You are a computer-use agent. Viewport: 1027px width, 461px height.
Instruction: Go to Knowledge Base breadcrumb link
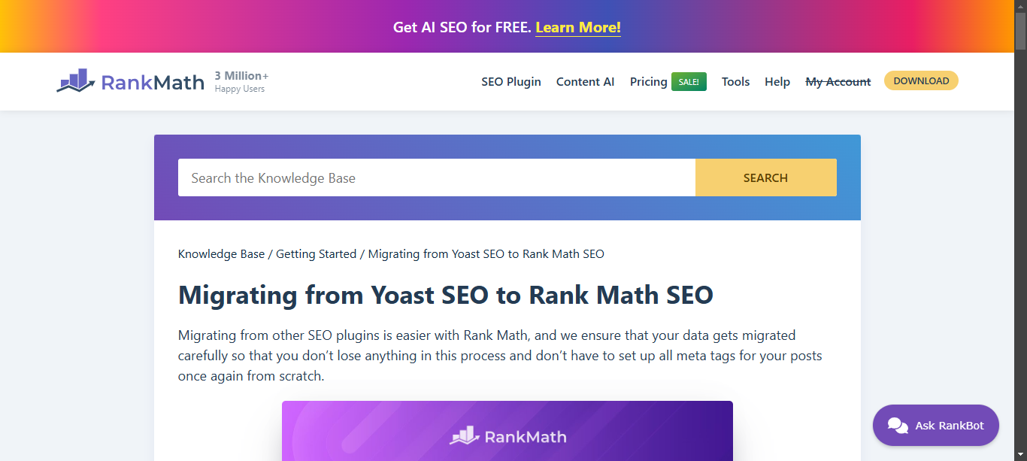coord(221,254)
